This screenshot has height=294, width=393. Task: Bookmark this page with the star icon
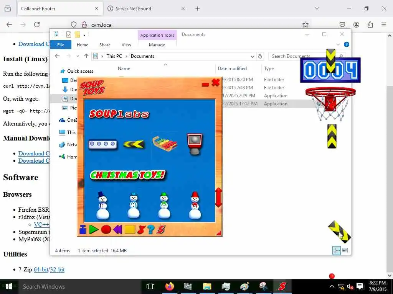click(305, 24)
